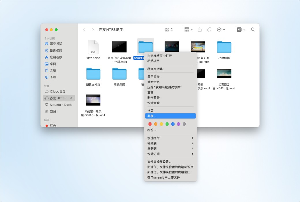300x202 pixels.
Task: Switch to icon grid view
Action: 167,29
